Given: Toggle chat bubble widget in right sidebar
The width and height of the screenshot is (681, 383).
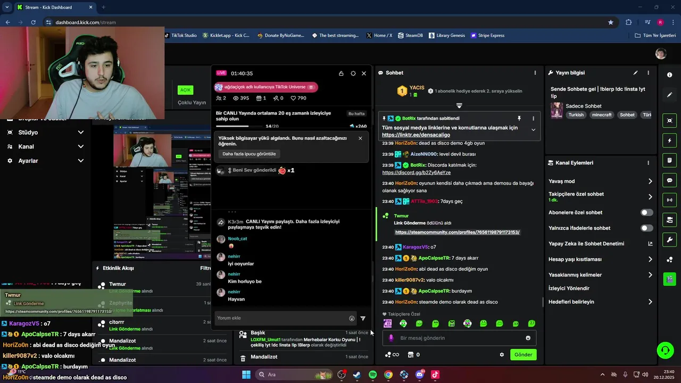Looking at the screenshot, I should coord(670,180).
